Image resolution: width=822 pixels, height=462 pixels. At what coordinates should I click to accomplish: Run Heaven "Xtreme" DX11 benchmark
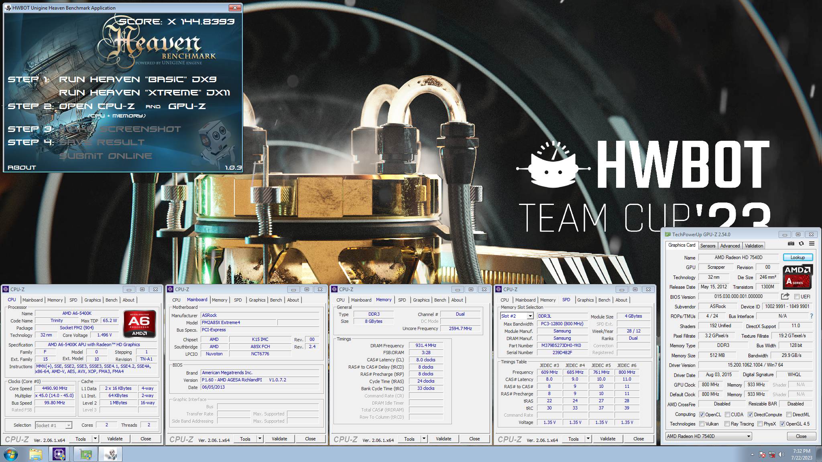(144, 93)
